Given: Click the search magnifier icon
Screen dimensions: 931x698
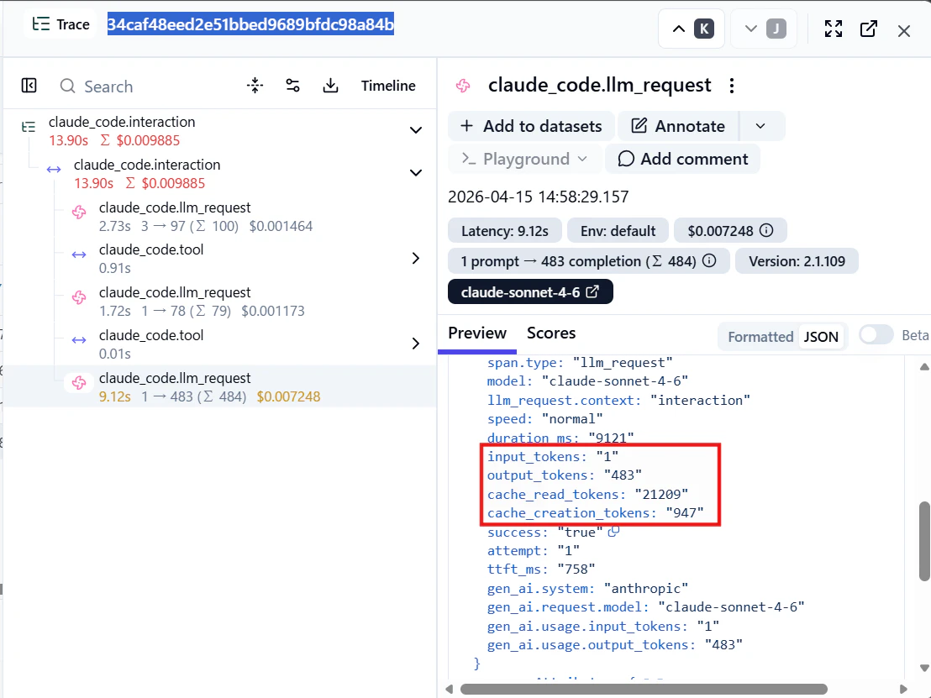Looking at the screenshot, I should 68,86.
